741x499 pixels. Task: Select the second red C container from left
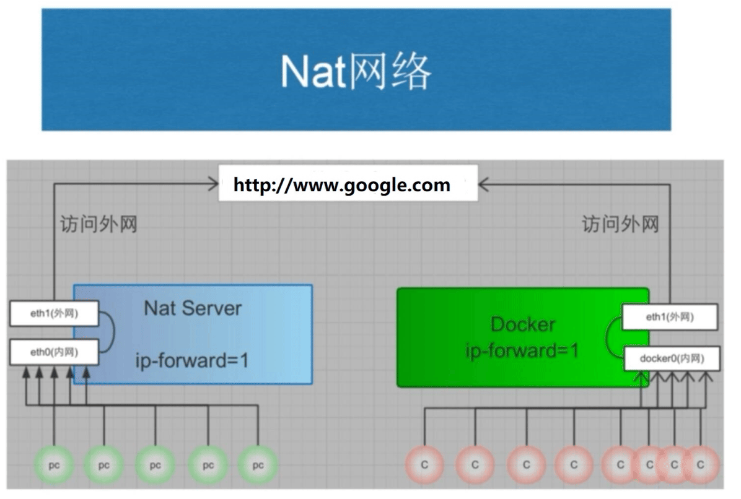pos(475,465)
